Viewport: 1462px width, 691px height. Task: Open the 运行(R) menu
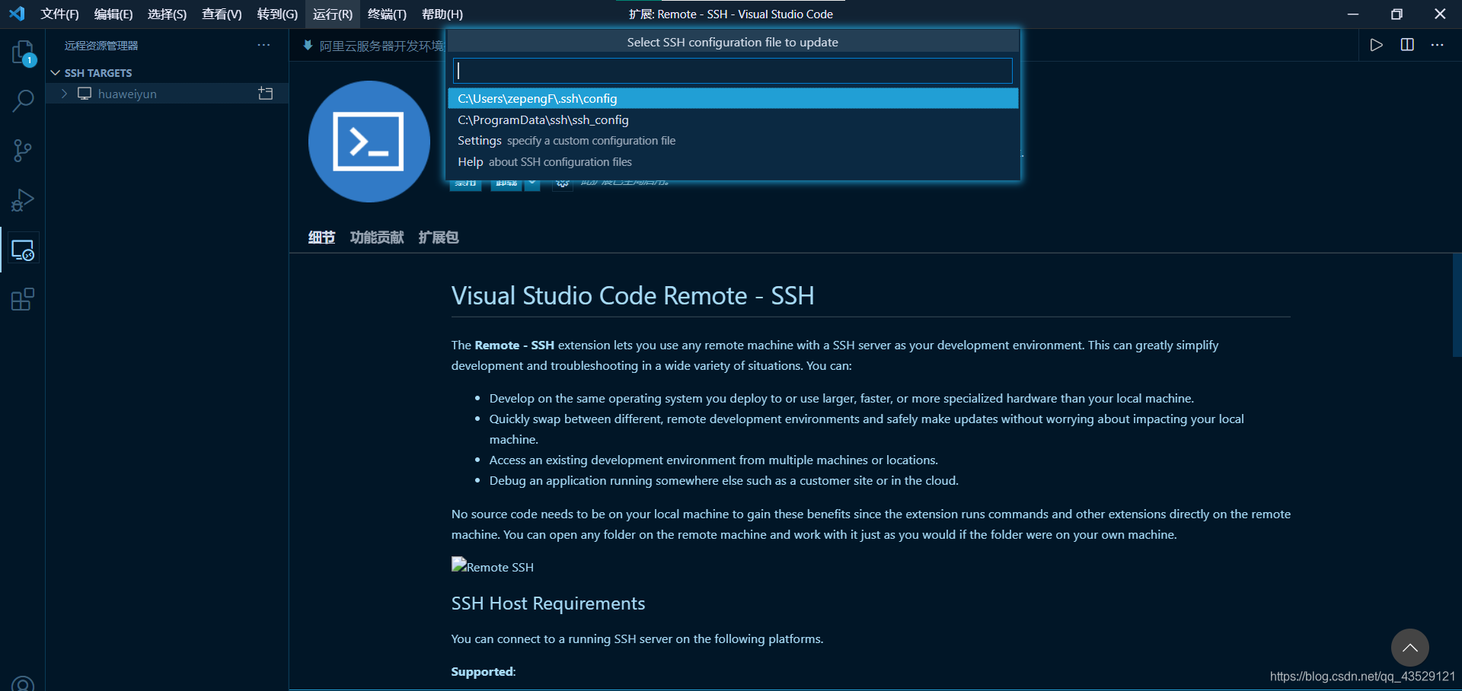tap(333, 14)
